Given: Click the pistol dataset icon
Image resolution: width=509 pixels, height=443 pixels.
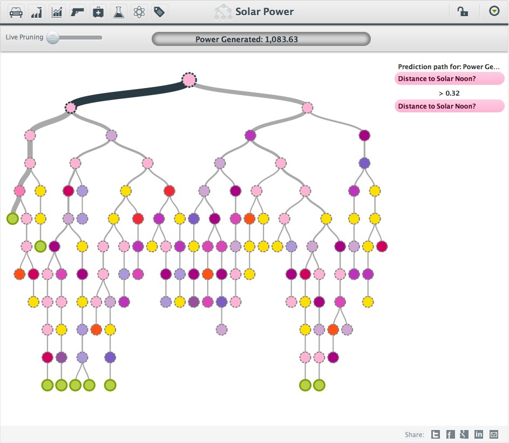Looking at the screenshot, I should click(x=77, y=11).
